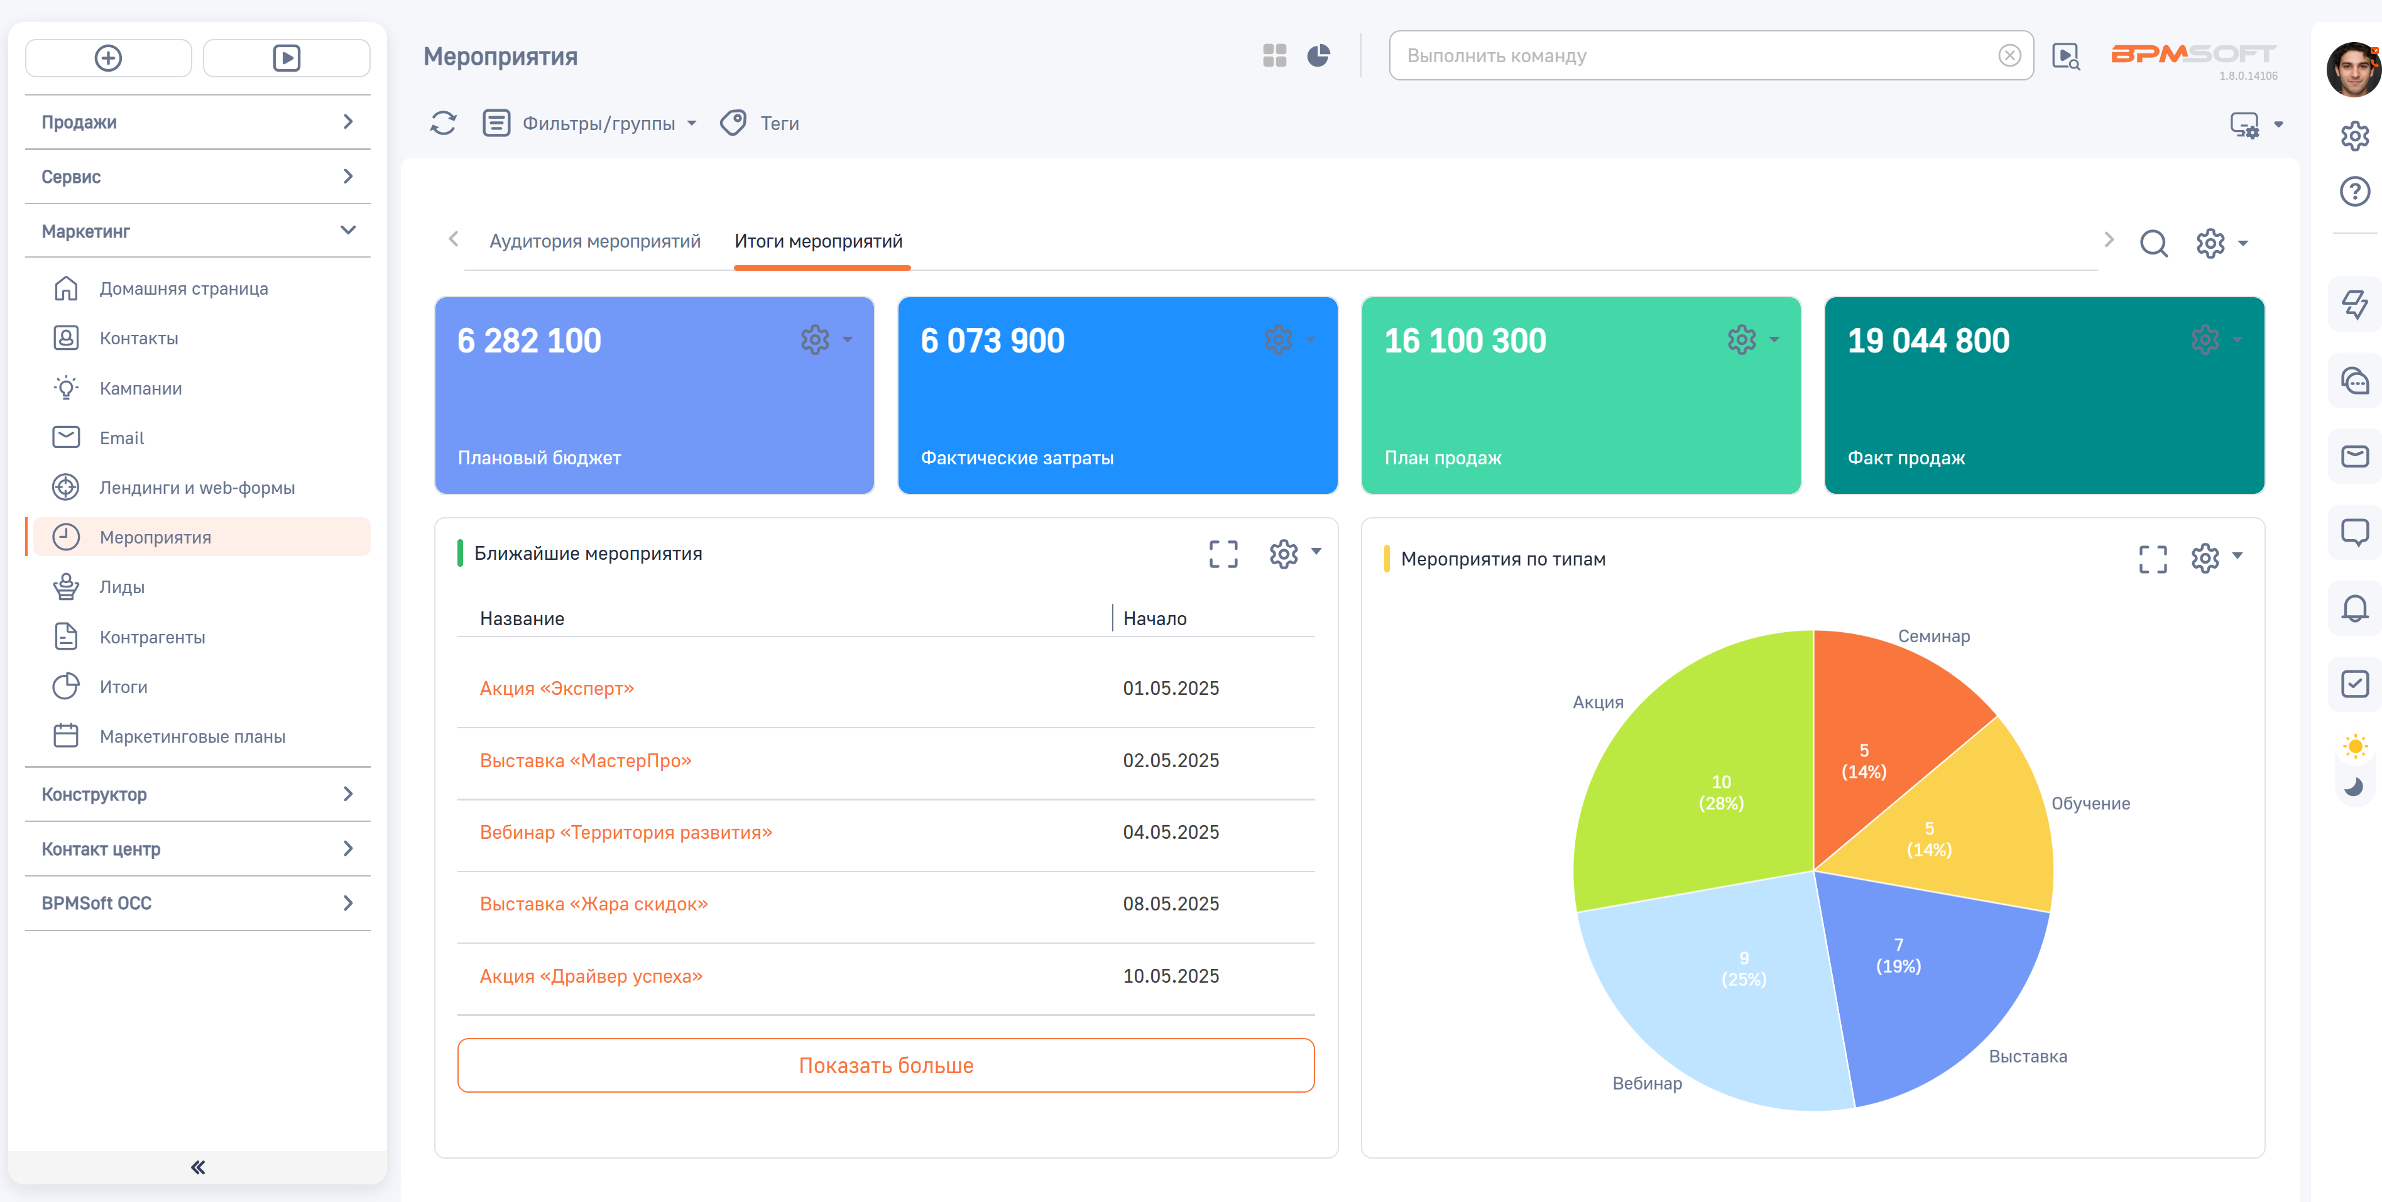Image resolution: width=2382 pixels, height=1202 pixels.
Task: Open system settings gear in right panel
Action: tap(2354, 136)
